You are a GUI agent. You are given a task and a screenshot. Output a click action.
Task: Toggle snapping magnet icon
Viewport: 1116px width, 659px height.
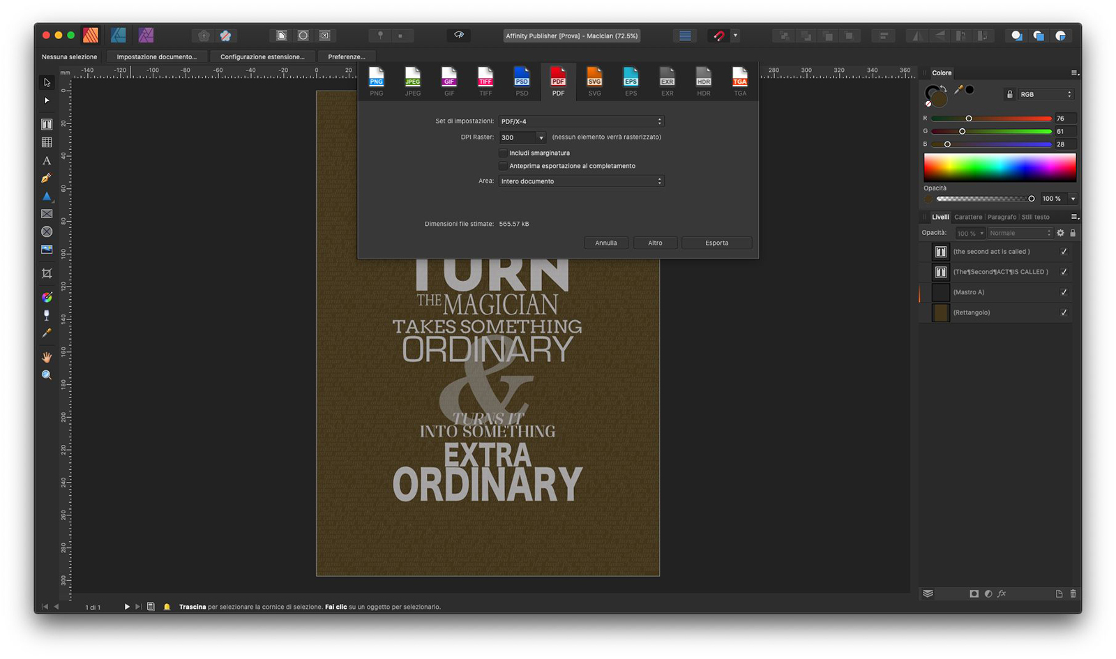[719, 36]
